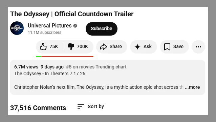Subscribe to Universal Pictures channel
The height and width of the screenshot is (122, 216).
point(102,29)
